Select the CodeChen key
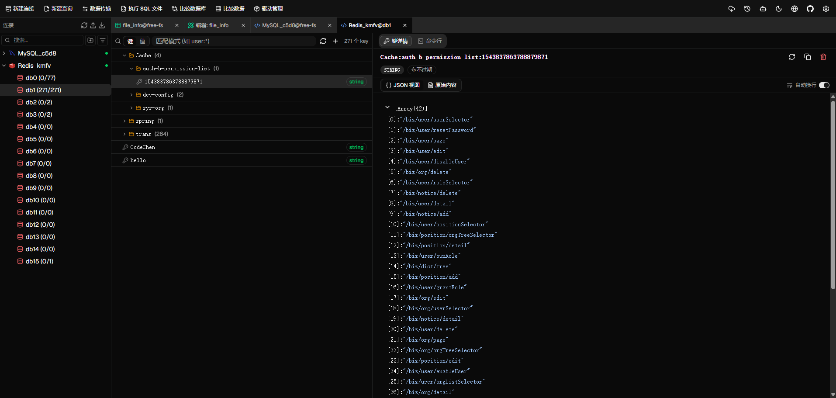 (x=242, y=147)
